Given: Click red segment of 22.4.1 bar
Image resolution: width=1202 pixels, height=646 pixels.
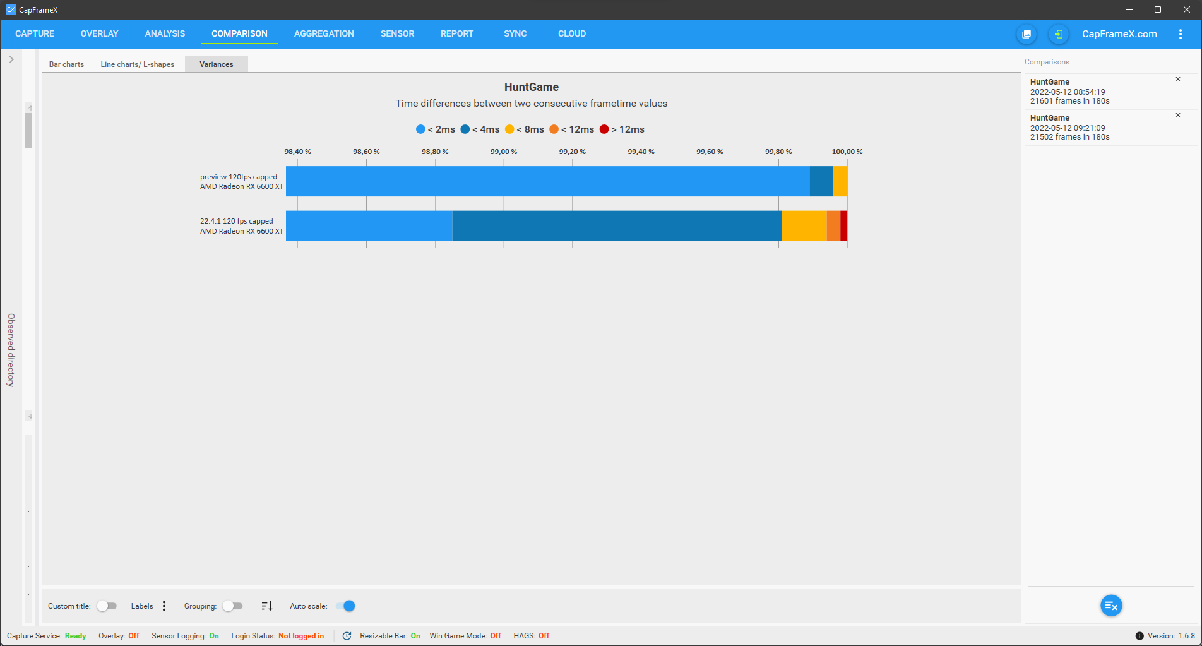Looking at the screenshot, I should point(843,225).
